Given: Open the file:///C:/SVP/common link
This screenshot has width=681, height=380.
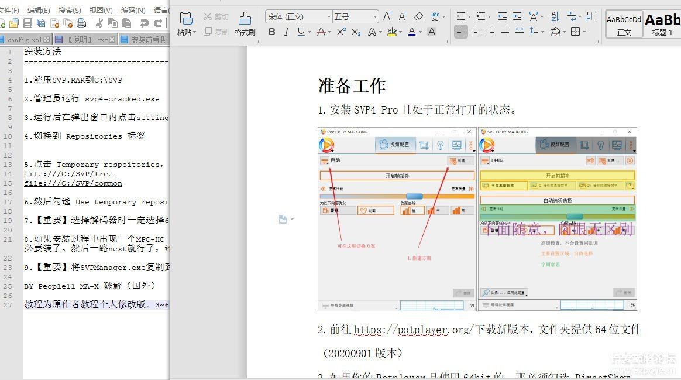Looking at the screenshot, I should point(73,183).
